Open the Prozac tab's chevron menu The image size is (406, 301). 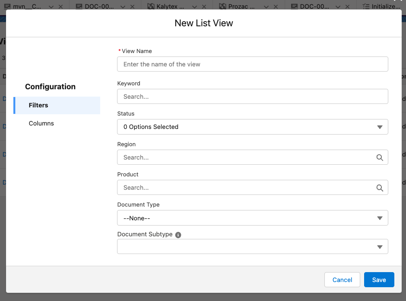266,6
